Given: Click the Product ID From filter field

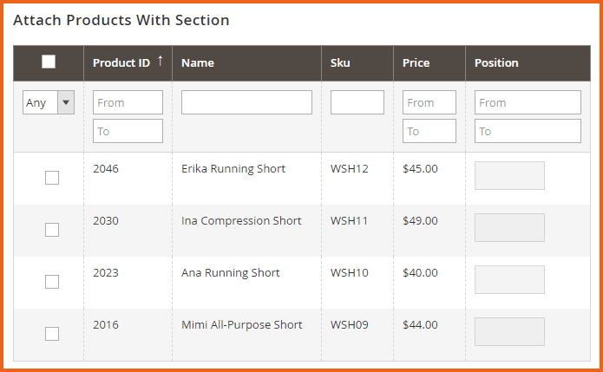Looking at the screenshot, I should pyautogui.click(x=128, y=102).
